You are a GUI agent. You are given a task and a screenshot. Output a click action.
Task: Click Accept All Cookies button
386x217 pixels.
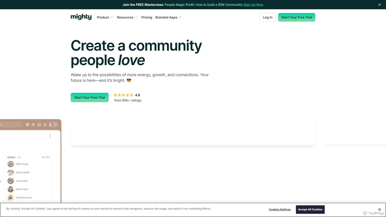(310, 209)
